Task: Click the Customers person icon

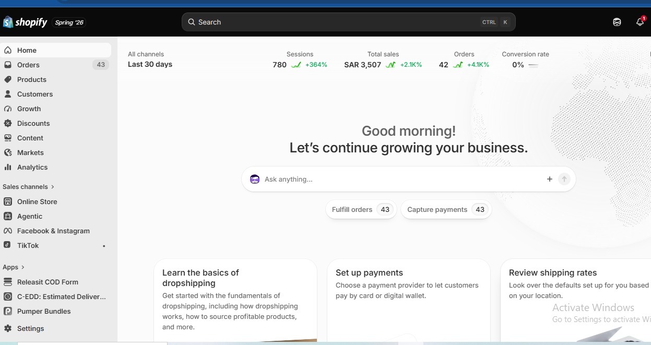Action: click(8, 94)
